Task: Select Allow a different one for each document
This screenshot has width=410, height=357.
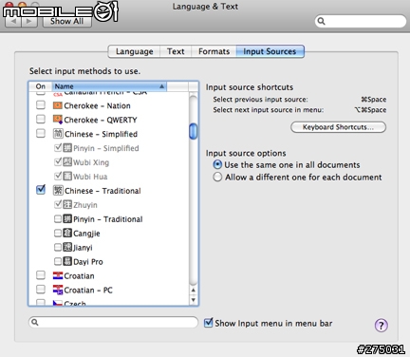Action: click(x=217, y=177)
